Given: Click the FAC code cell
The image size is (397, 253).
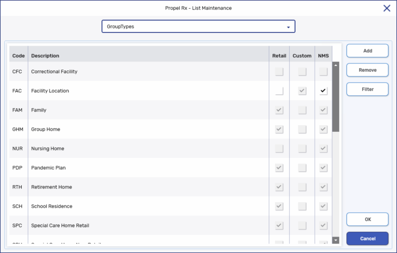Looking at the screenshot, I should coord(18,90).
